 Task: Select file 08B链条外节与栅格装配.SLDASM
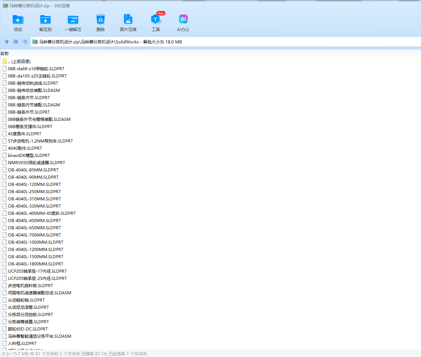[39, 119]
